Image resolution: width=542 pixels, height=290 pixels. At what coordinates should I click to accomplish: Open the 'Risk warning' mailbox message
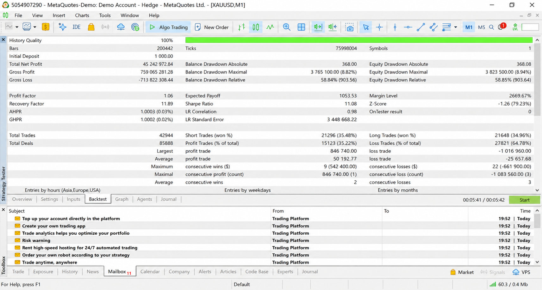(x=36, y=240)
